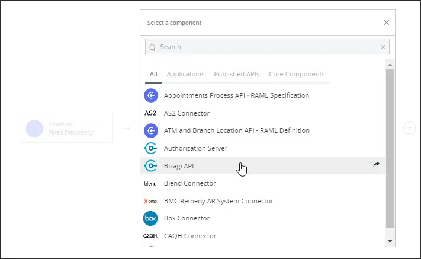
Task: Select AS2 Connector
Action: 187,113
